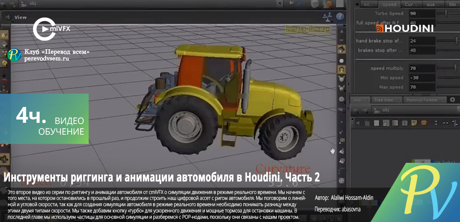The width and height of the screenshot is (460, 222).
Task: Go forward in the network editor path
Action: (x=365, y=110)
